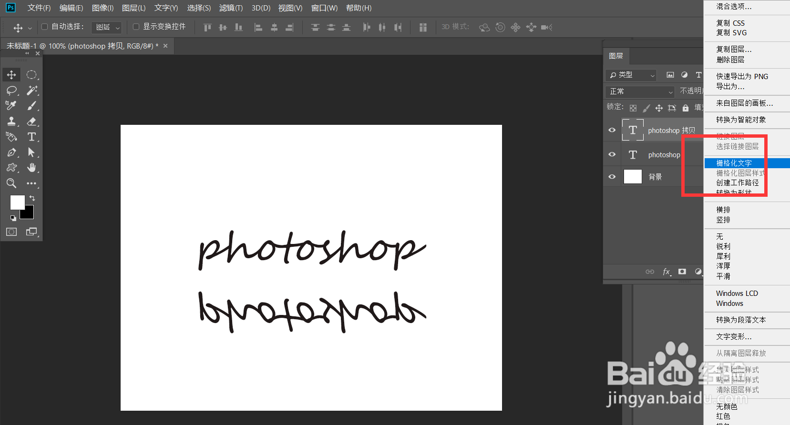
Task: Open the Edit Toolbar three-dots button
Action: [x=31, y=183]
